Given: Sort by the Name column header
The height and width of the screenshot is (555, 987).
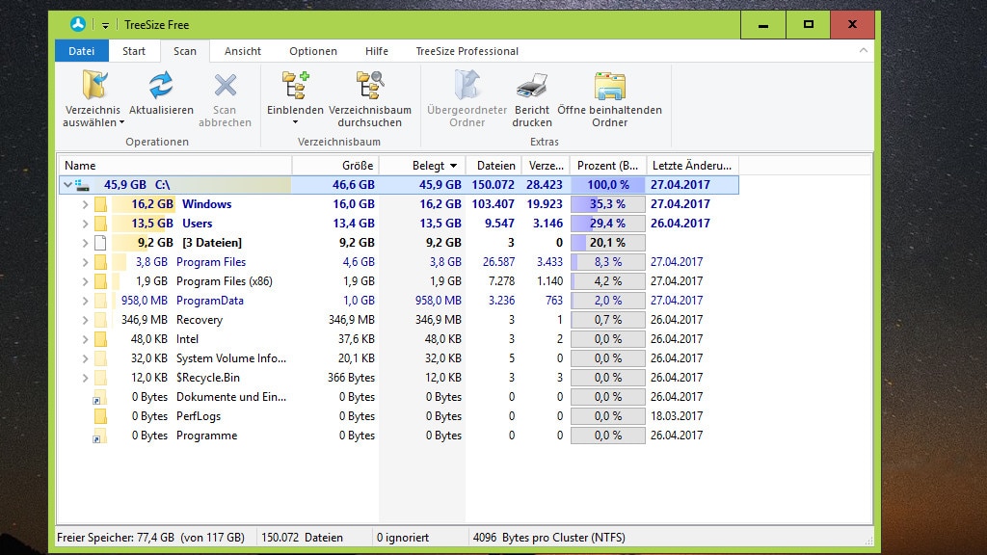Looking at the screenshot, I should click(175, 166).
